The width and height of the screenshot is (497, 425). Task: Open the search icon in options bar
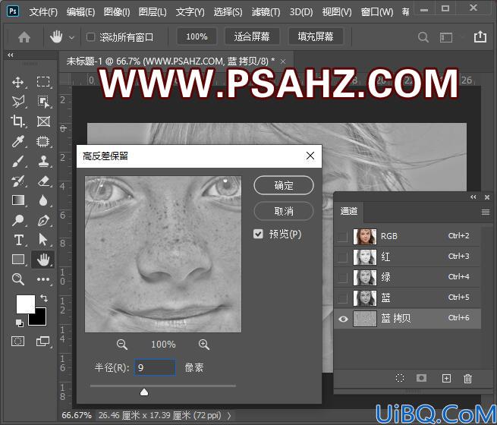(423, 37)
